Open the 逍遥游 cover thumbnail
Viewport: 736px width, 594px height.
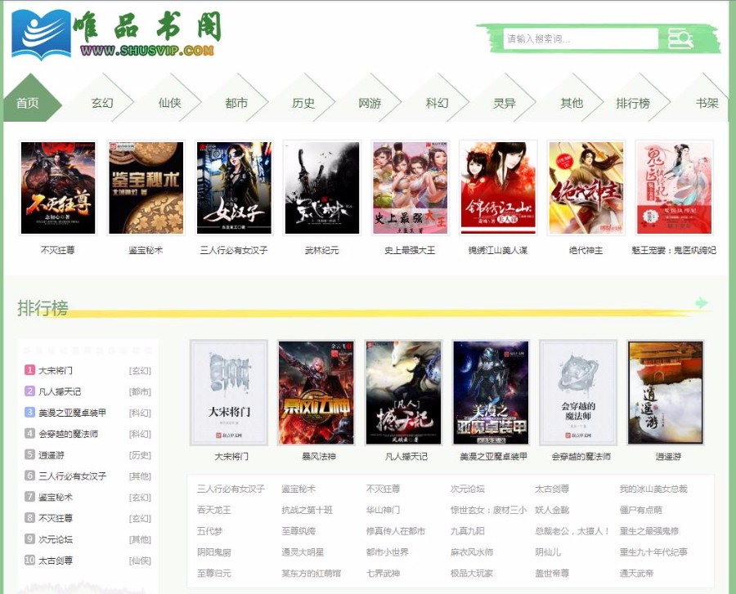[x=666, y=392]
